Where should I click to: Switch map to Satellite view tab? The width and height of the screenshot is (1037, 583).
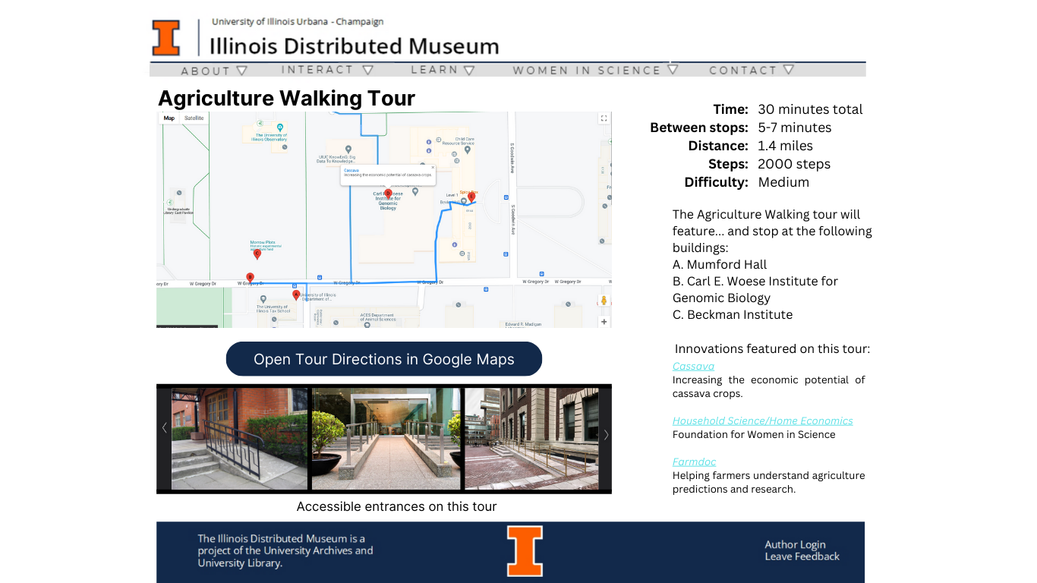pos(194,118)
